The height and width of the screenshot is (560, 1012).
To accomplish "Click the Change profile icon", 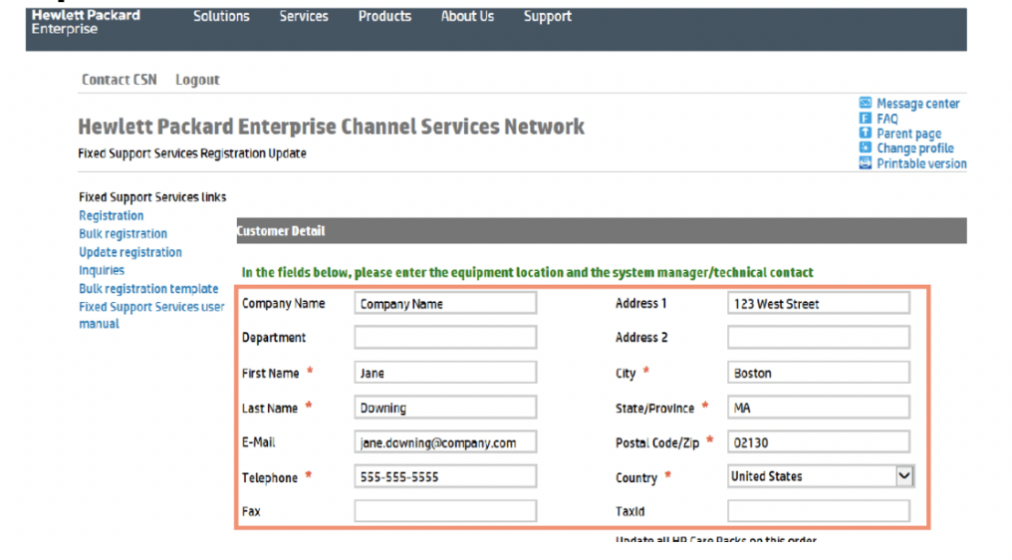I will pyautogui.click(x=865, y=147).
